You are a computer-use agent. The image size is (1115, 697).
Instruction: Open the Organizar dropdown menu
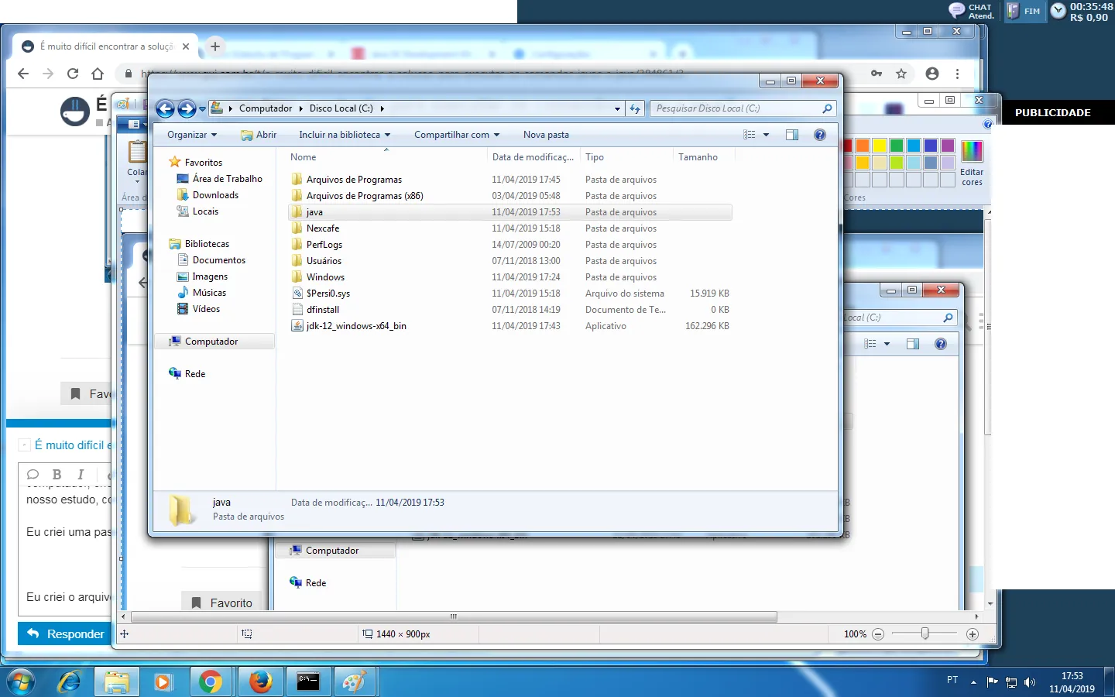(x=191, y=135)
